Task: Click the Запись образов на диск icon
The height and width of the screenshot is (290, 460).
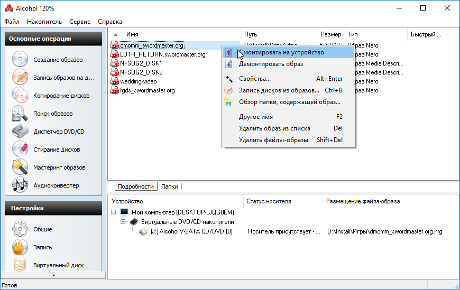Action: 20,78
